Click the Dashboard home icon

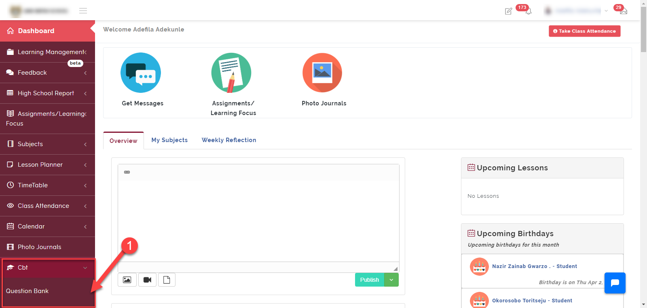(x=11, y=31)
